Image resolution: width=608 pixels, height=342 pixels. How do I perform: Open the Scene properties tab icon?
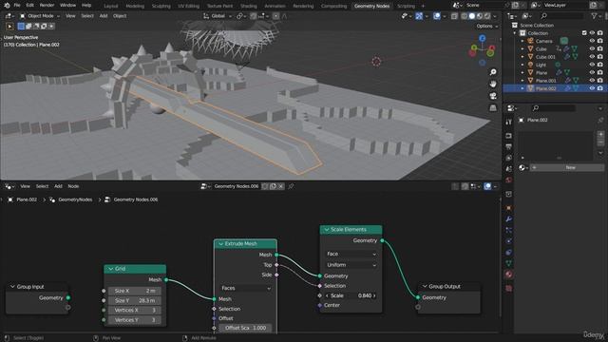coord(509,169)
